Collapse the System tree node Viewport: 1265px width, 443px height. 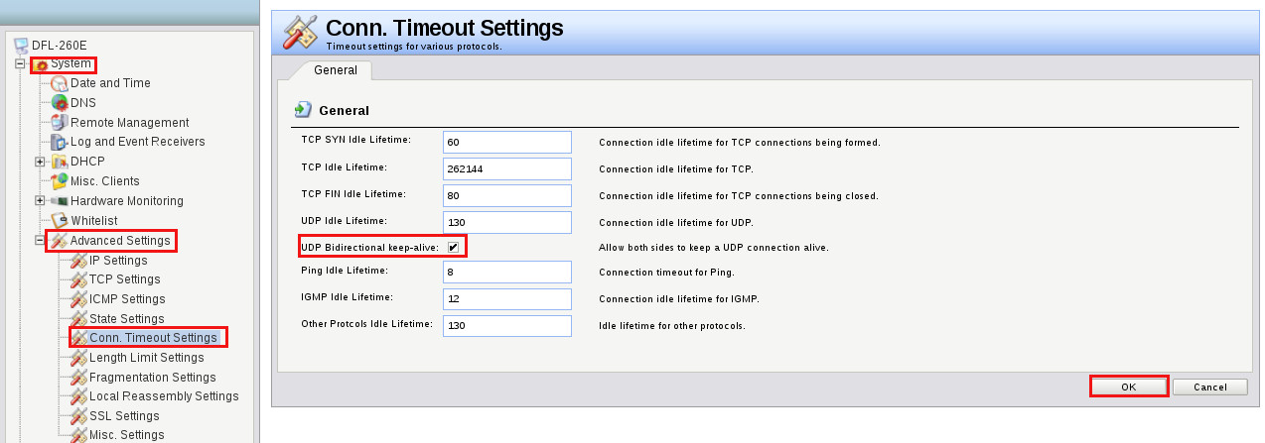pos(20,64)
